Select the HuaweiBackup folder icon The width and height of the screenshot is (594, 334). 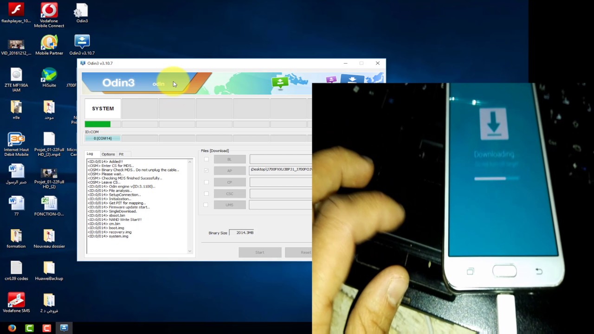coord(49,271)
